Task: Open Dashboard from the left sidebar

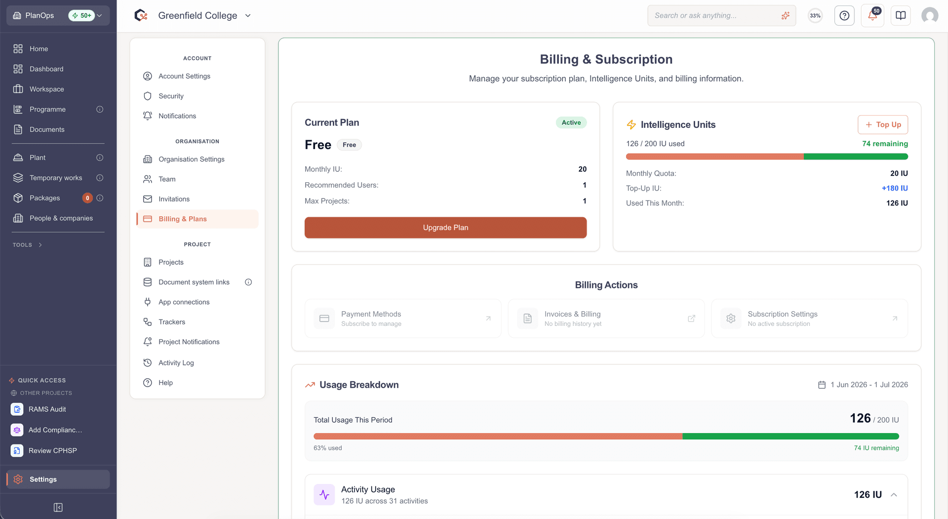Action: pos(58,69)
